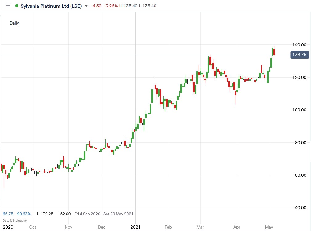
Task: Expand the Sylvania Platinum instrument dropdown arrow
Action: [86, 6]
